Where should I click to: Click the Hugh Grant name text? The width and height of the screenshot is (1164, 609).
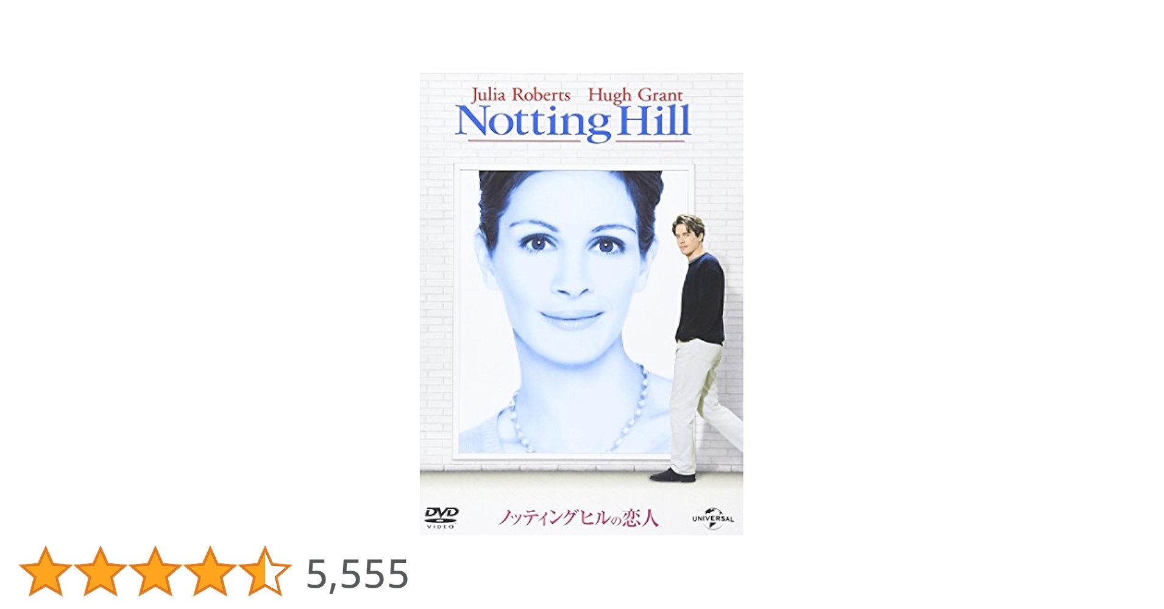click(x=635, y=96)
